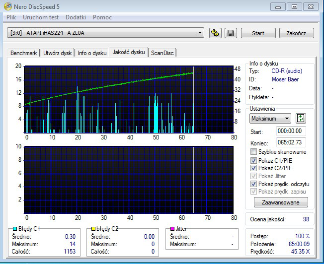Click the Ocena jakości value 98
The image size is (324, 264).
[306, 219]
